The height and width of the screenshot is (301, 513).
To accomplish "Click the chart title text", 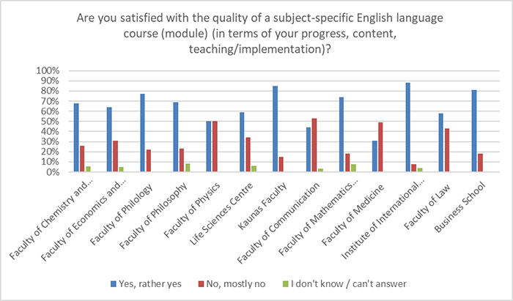I will click(x=256, y=34).
